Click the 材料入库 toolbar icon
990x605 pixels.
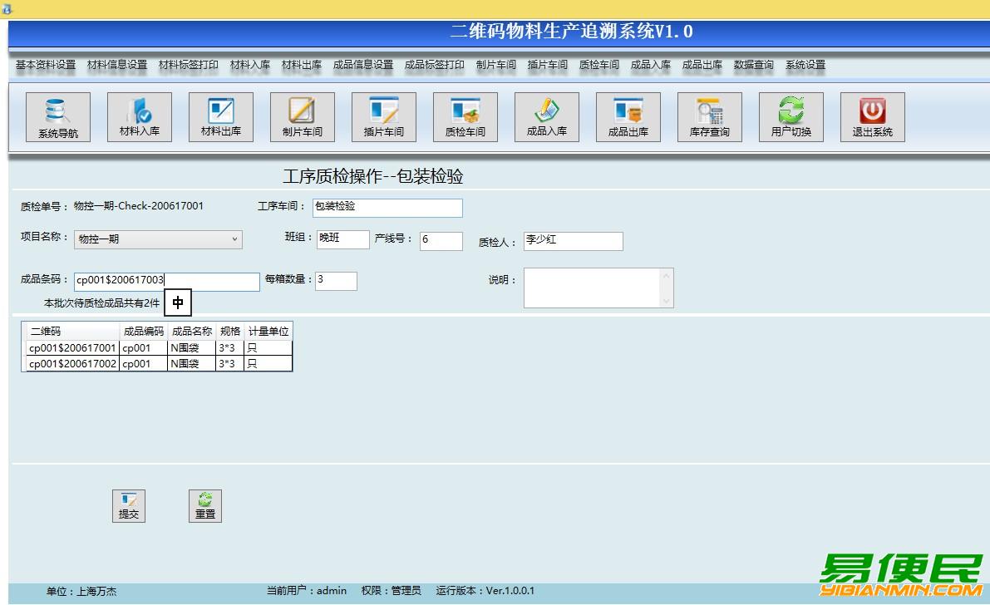pos(139,117)
